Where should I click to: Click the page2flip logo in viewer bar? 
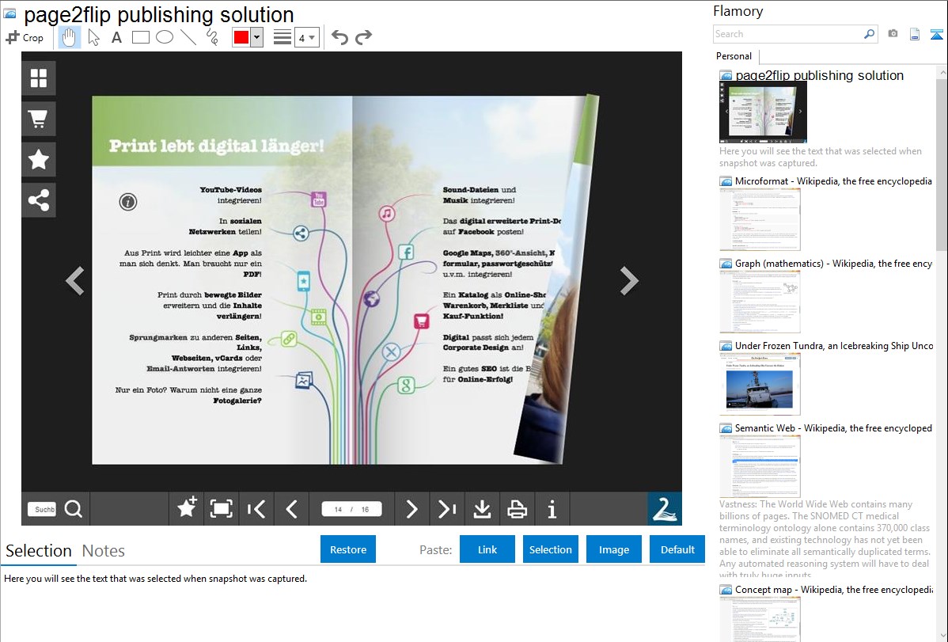665,508
